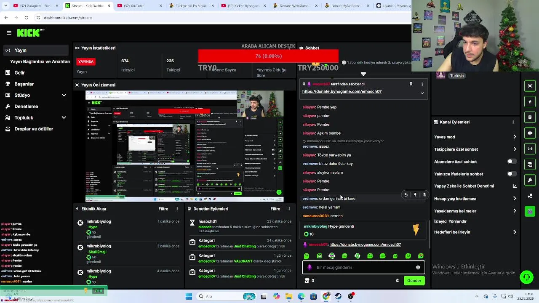539x303 pixels.
Task: Switch to the Türkiye'nin En Büyük browser tab
Action: click(191, 6)
